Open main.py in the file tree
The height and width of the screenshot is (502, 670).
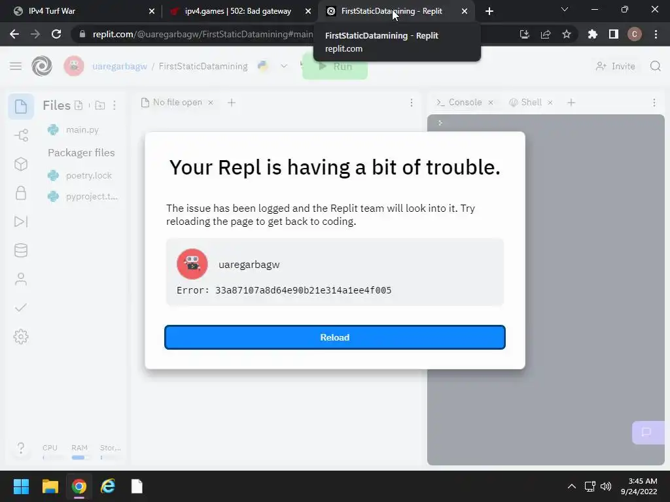tap(82, 130)
